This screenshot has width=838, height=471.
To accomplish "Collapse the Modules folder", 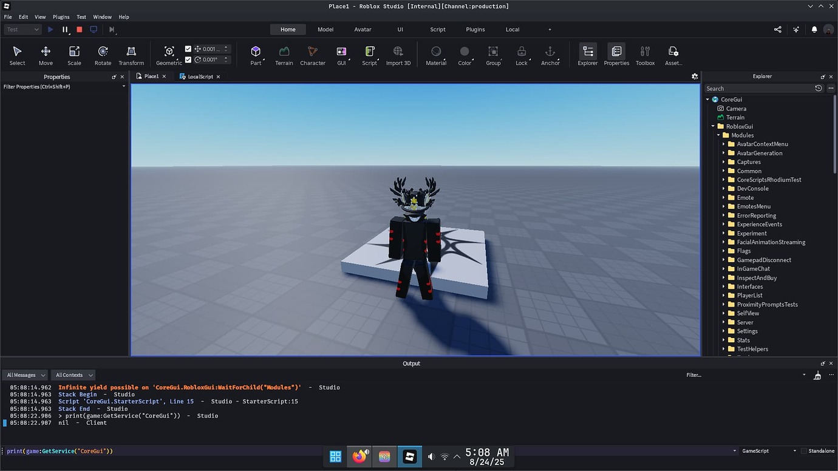I will (x=718, y=135).
